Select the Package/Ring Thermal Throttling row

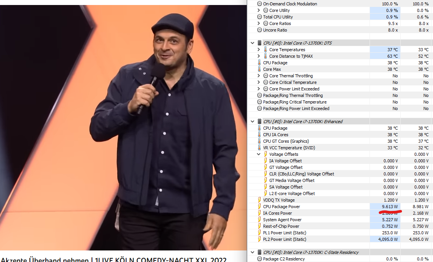pos(340,95)
